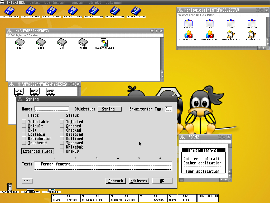The image size is (270, 203).
Task: Click the HELP button in the dialog
Action: [27, 181]
